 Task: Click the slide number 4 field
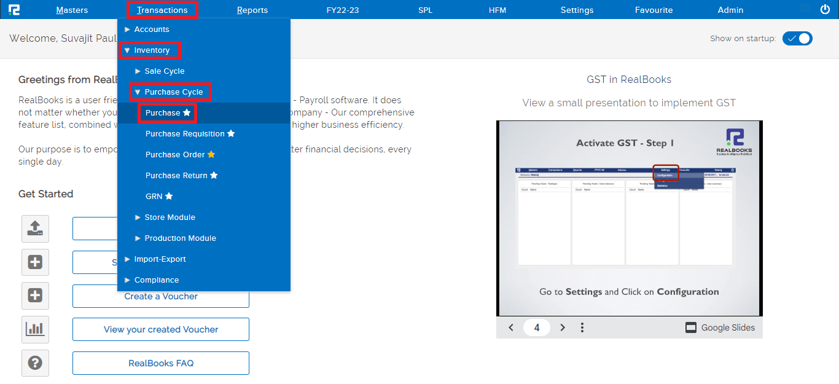(x=537, y=327)
